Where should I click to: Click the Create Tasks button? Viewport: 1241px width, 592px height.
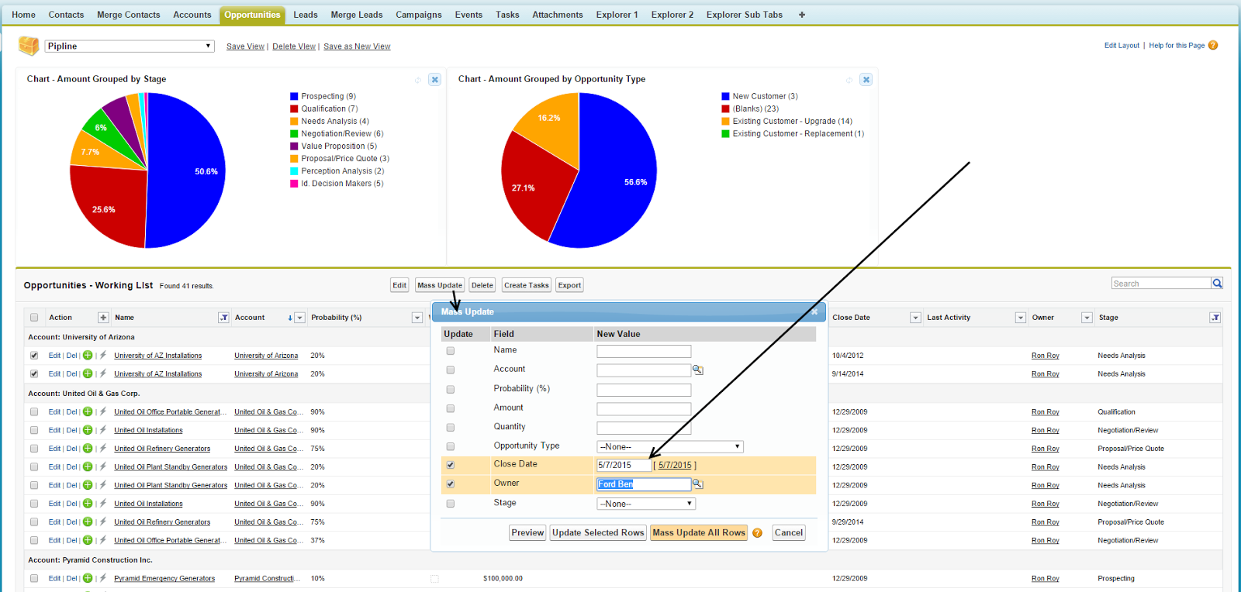[x=527, y=285]
